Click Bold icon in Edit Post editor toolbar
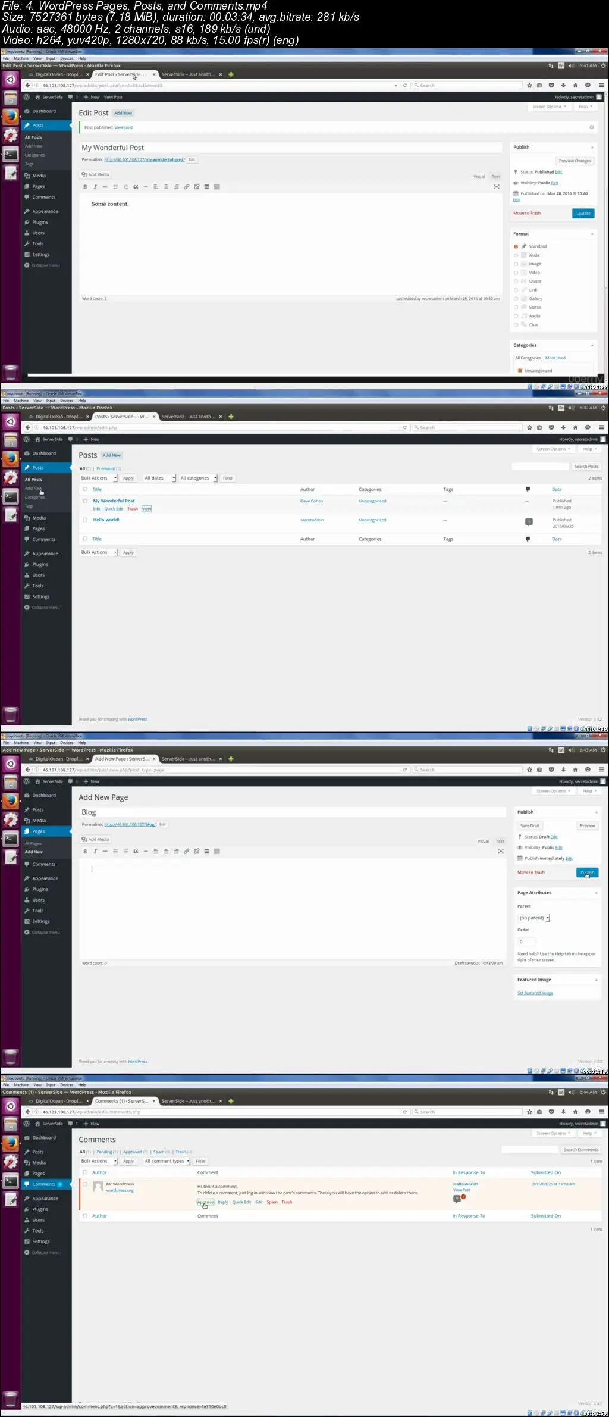The width and height of the screenshot is (609, 1417). [x=85, y=187]
